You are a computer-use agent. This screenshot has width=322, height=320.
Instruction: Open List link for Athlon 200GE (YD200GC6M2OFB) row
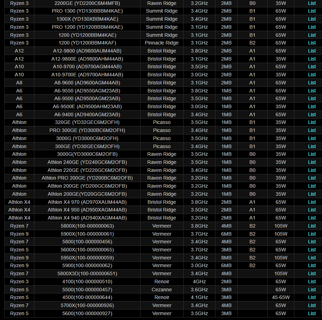coord(312,186)
